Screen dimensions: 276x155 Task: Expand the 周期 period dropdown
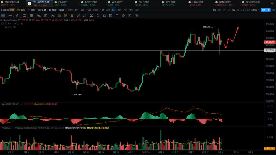62,10
